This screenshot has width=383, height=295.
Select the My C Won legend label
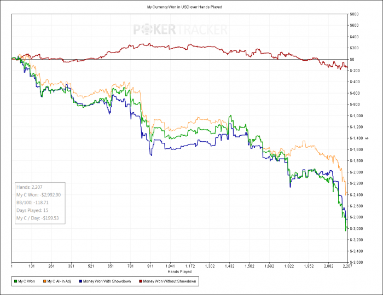click(27, 281)
